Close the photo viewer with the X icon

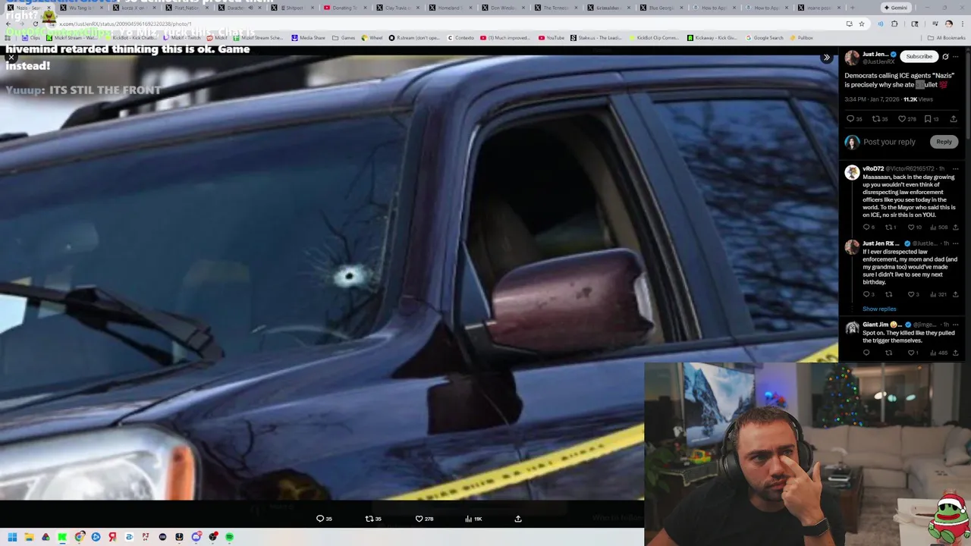coord(11,58)
